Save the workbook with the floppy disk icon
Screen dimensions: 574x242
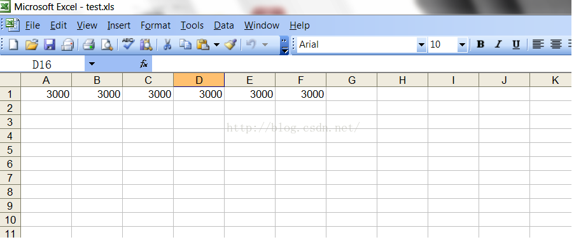tap(50, 44)
